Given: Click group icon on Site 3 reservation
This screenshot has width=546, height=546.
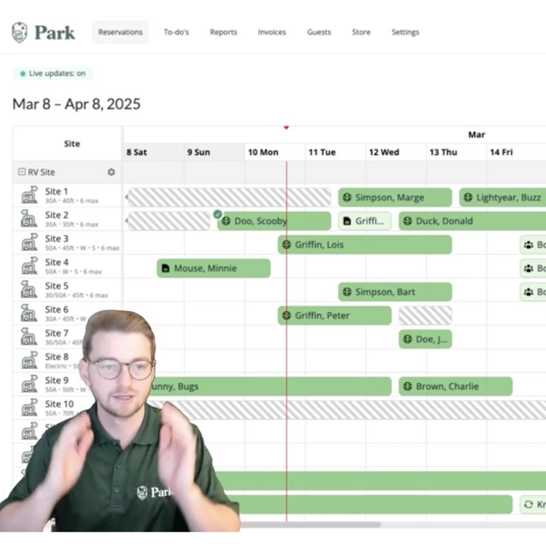Looking at the screenshot, I should click(528, 245).
